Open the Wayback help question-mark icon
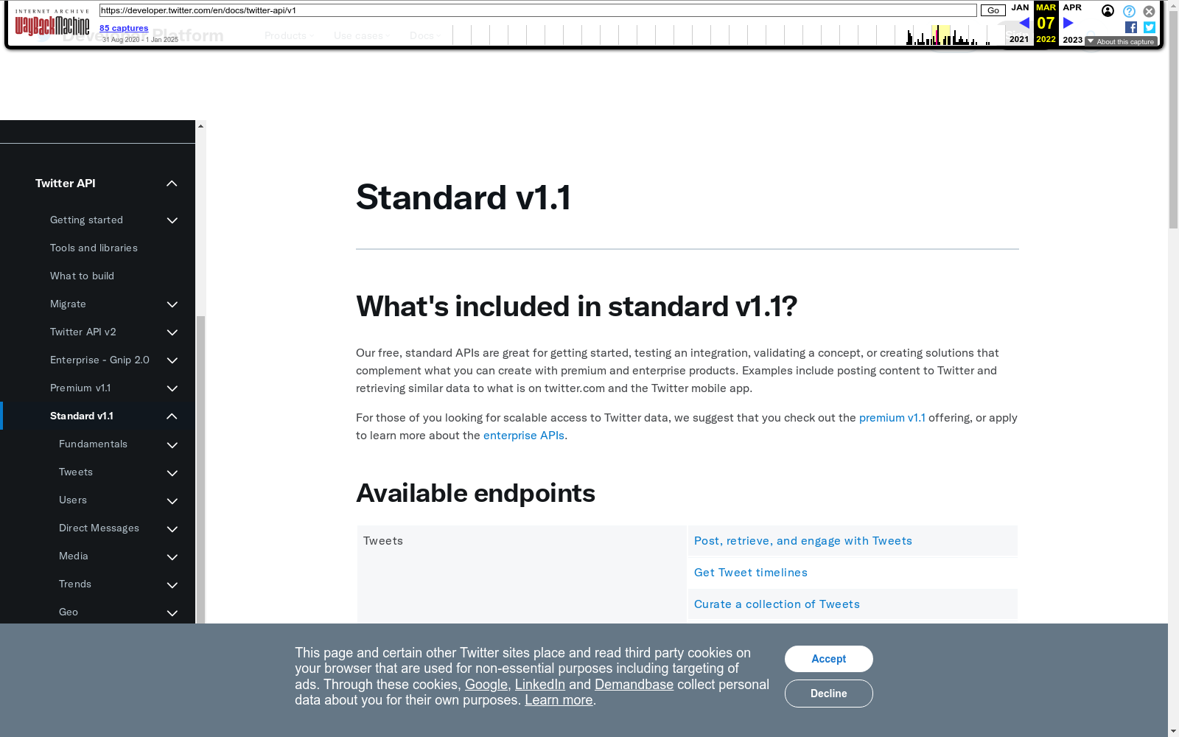This screenshot has height=737, width=1179. 1129,11
